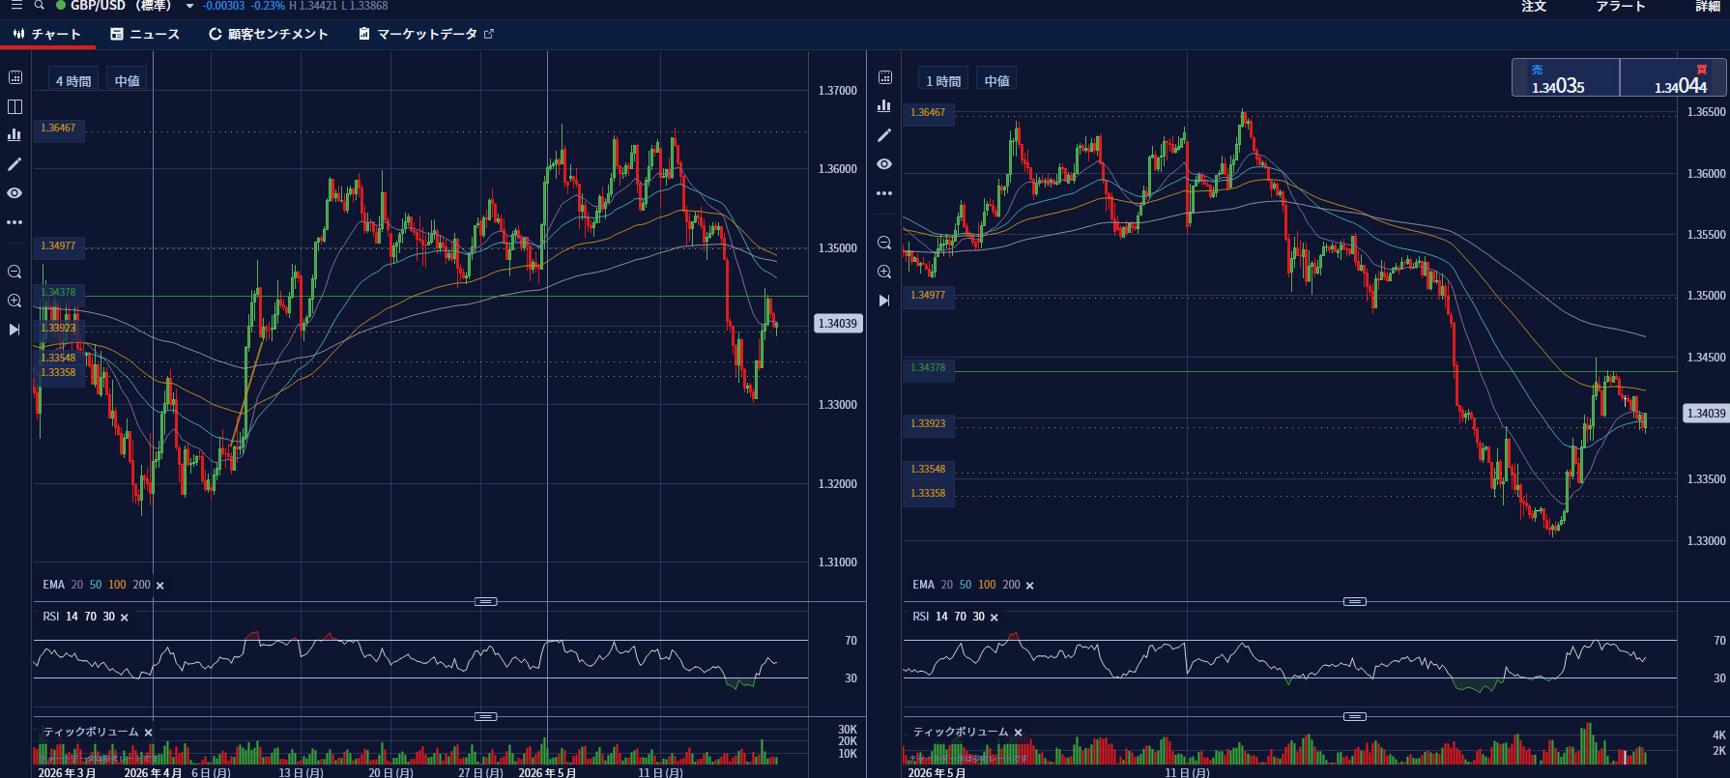The width and height of the screenshot is (1730, 778).
Task: Remove ティックボリューム from left chart
Action: pyautogui.click(x=149, y=733)
